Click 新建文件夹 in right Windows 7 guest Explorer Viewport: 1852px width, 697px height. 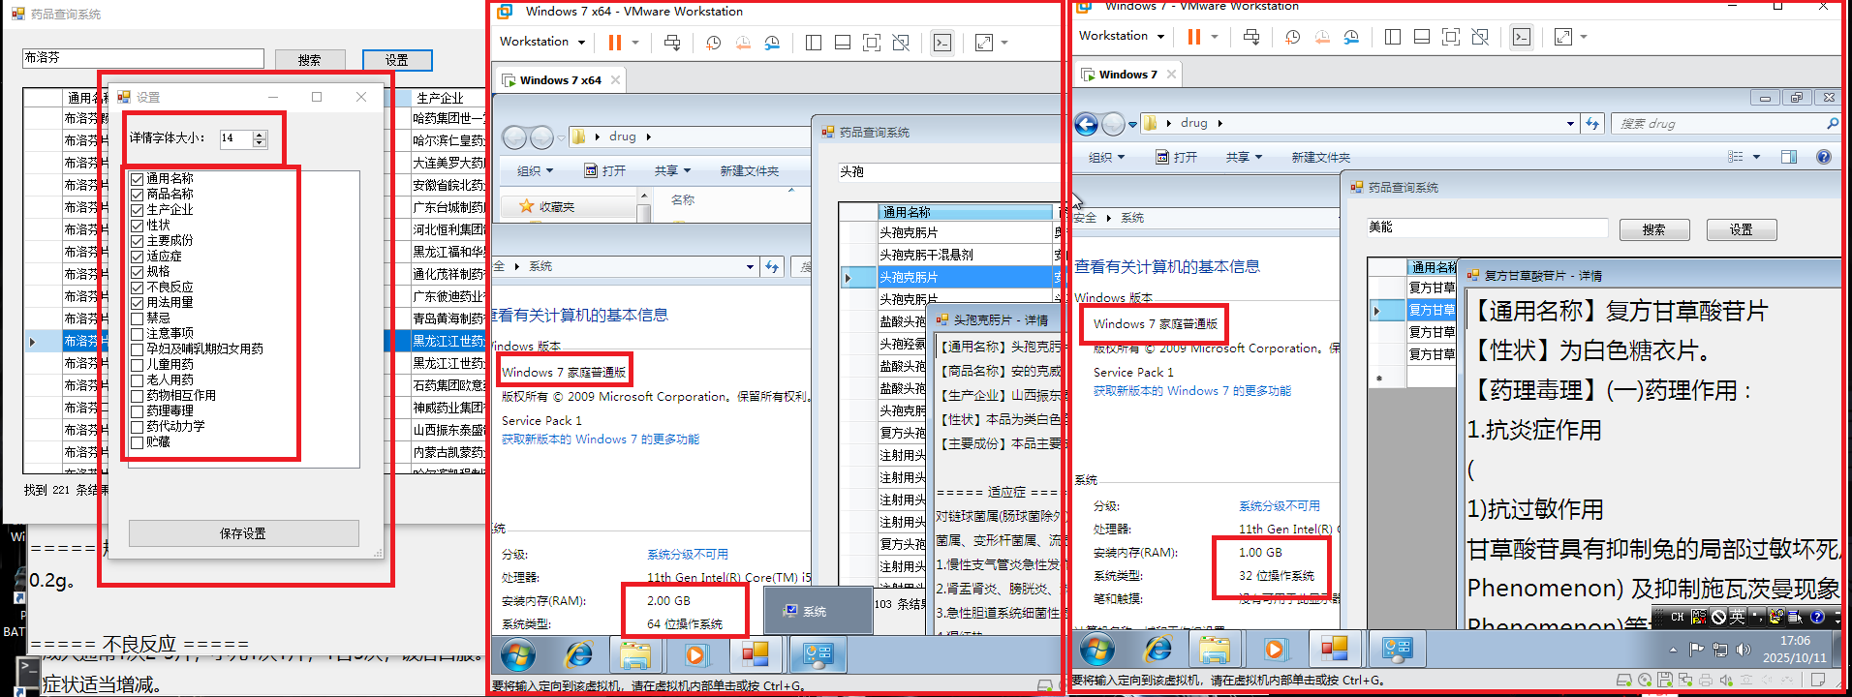(1320, 158)
